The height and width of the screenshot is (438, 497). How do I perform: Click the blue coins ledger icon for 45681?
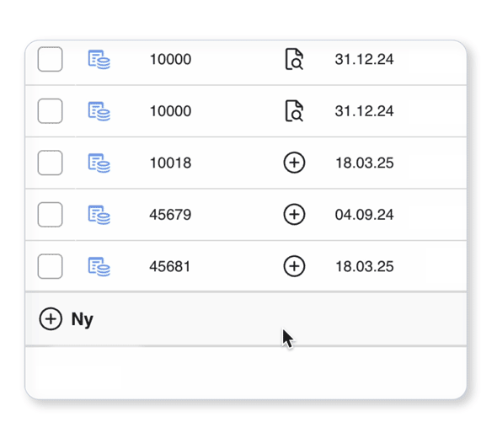[99, 266]
